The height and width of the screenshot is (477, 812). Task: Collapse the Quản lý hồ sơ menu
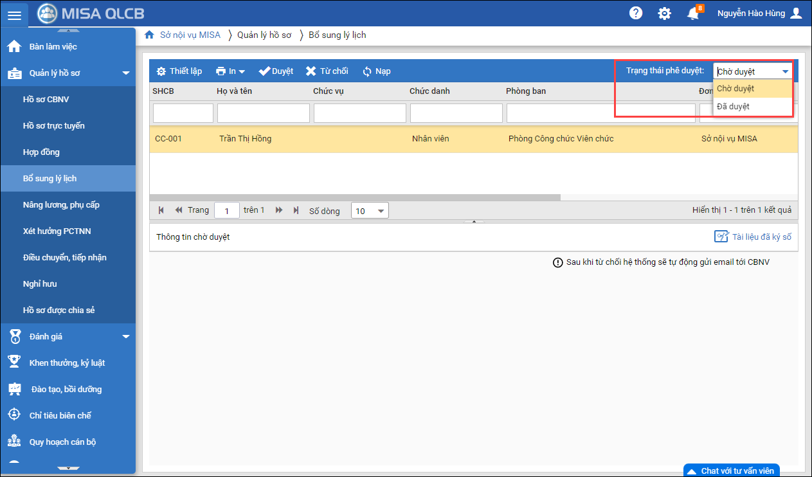pyautogui.click(x=126, y=73)
